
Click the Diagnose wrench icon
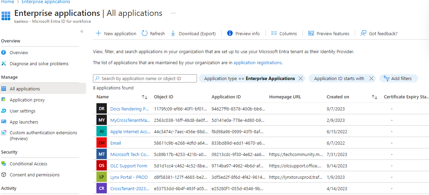coord(4,64)
